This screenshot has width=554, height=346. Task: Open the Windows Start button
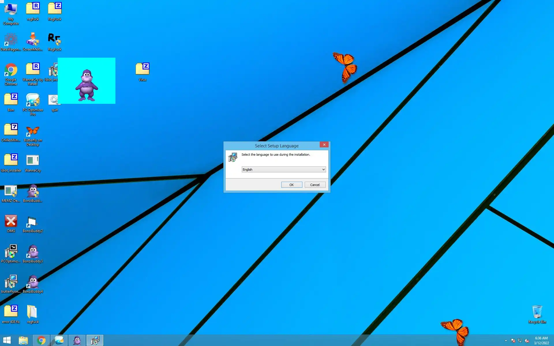pyautogui.click(x=7, y=340)
